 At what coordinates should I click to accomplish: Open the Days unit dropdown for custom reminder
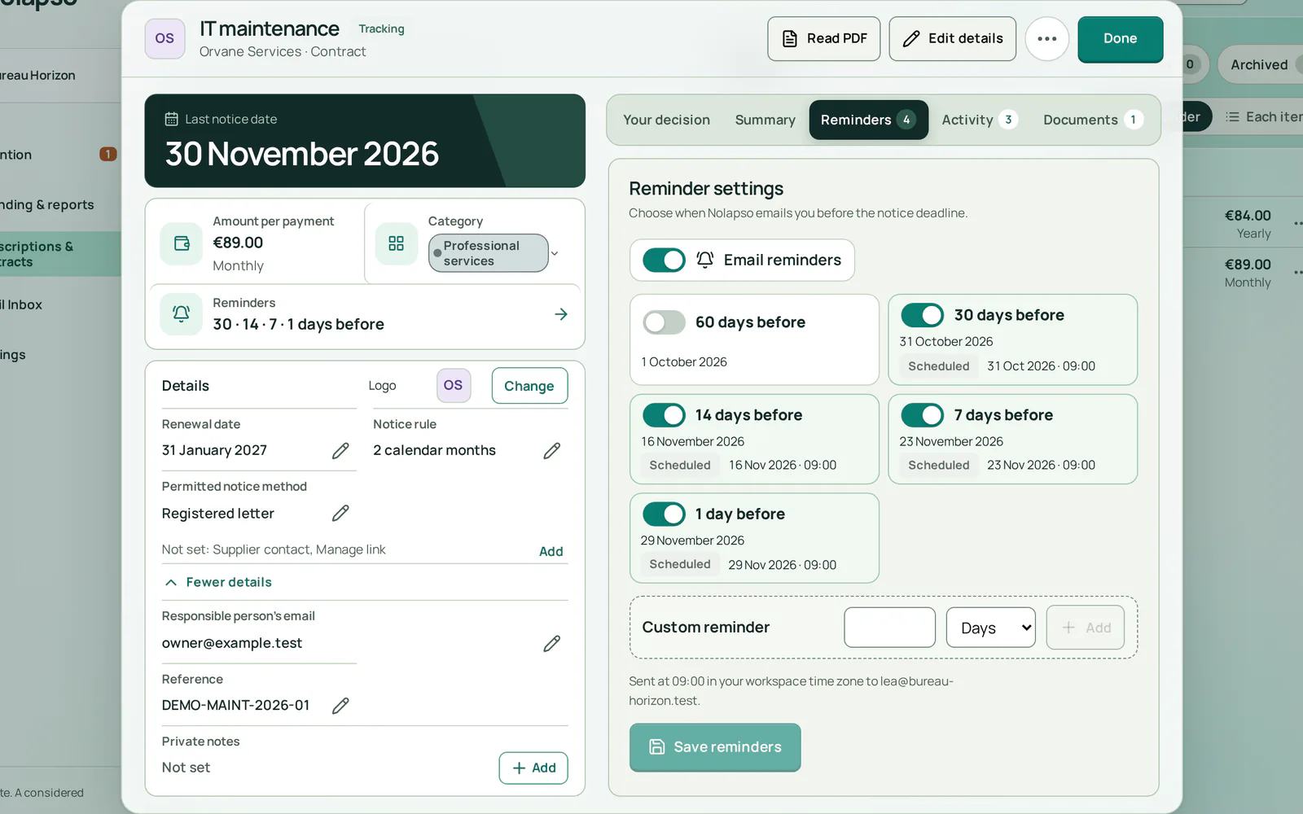pyautogui.click(x=991, y=628)
